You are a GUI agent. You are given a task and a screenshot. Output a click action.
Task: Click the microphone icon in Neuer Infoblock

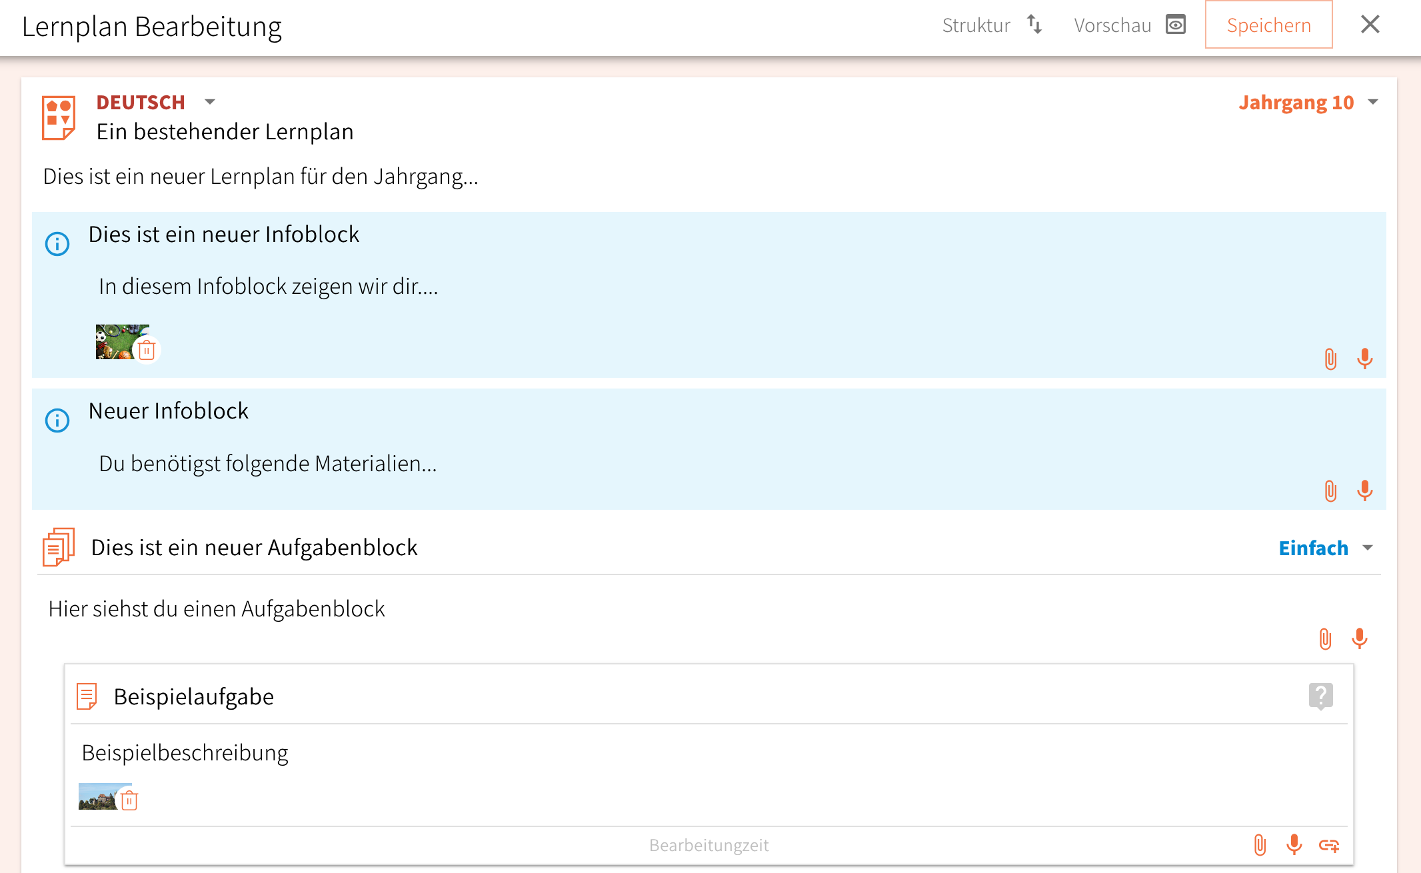1364,491
